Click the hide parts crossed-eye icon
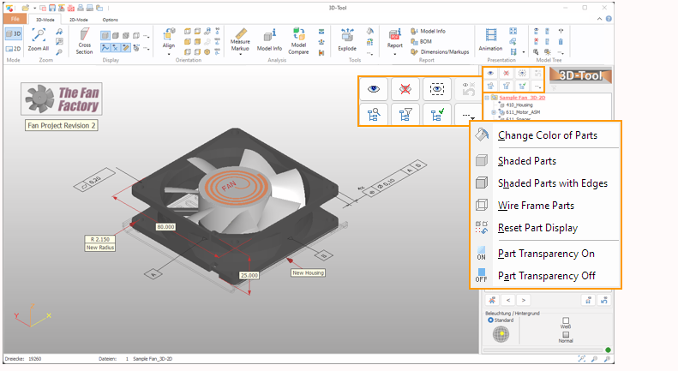The height and width of the screenshot is (371, 678). click(405, 88)
